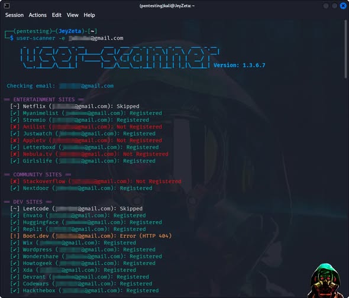Screen dimensions: 349x298
Task: Click the Hackthebox Registered line
Action: [x=85, y=291]
